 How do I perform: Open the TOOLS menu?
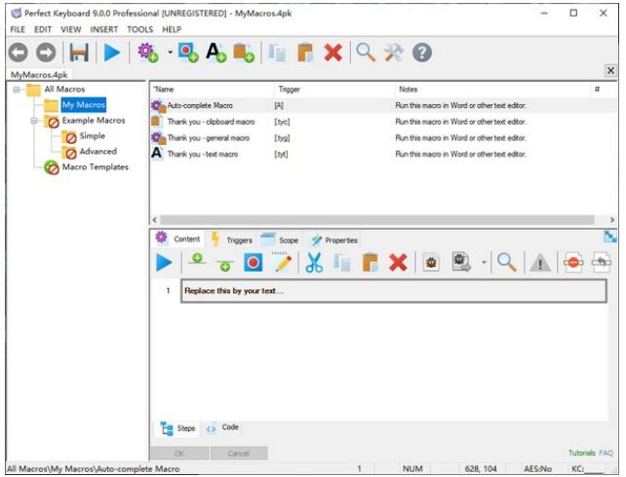(139, 29)
